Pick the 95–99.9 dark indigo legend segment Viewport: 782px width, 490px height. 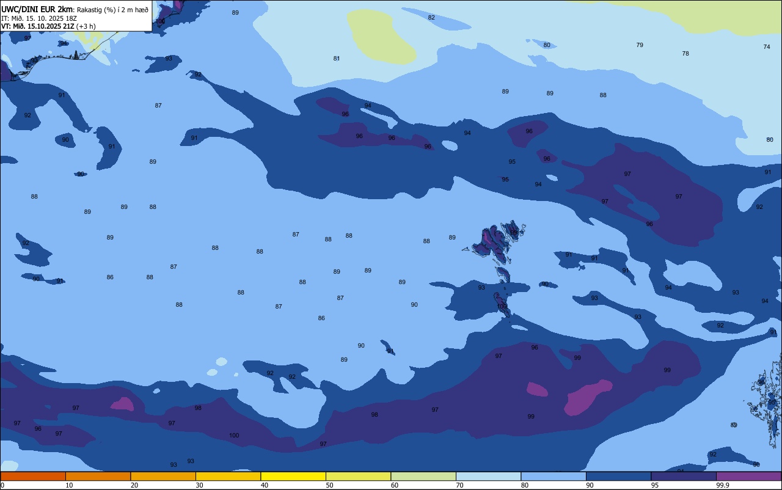click(684, 476)
